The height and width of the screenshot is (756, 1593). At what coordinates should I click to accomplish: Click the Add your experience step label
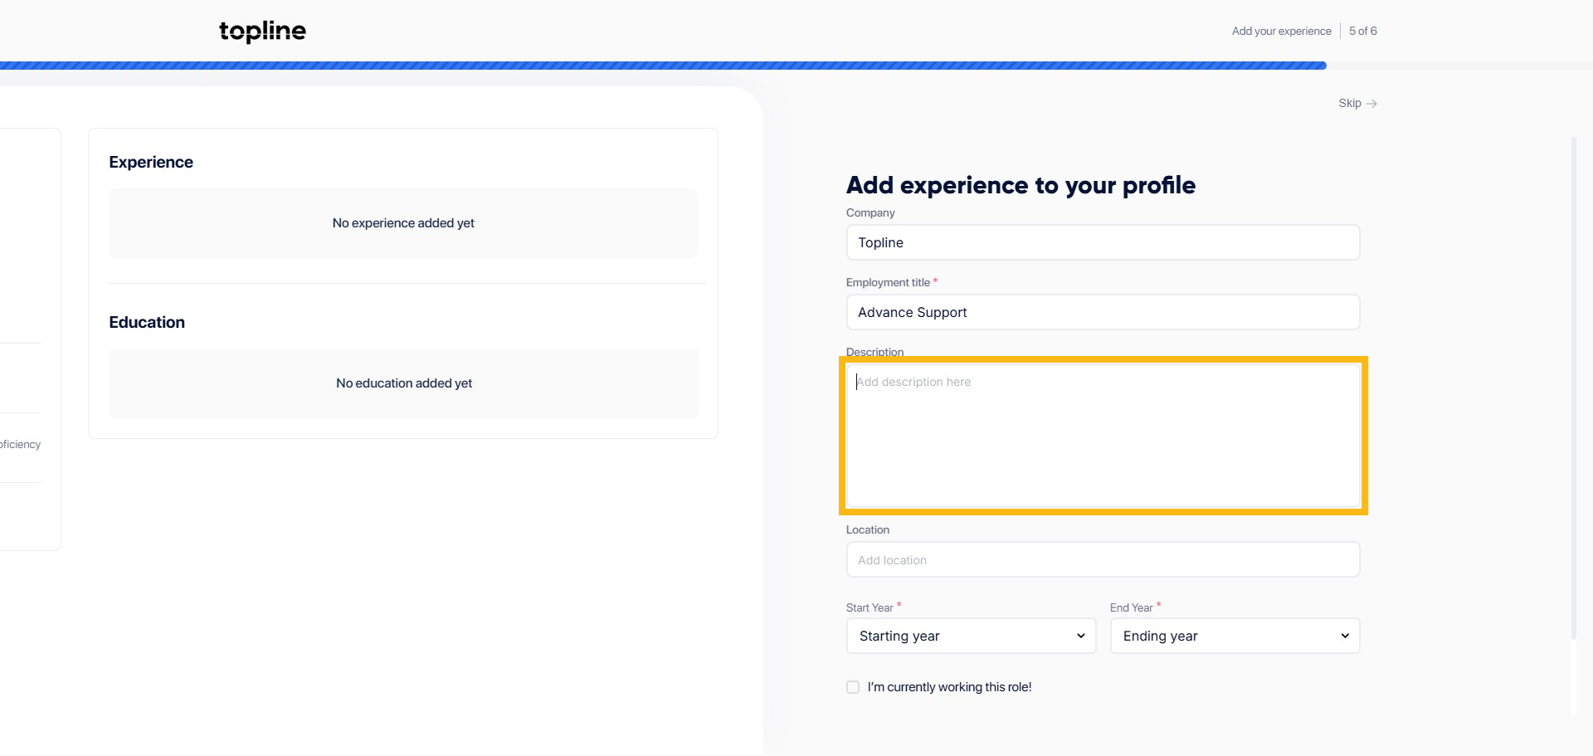click(1281, 32)
